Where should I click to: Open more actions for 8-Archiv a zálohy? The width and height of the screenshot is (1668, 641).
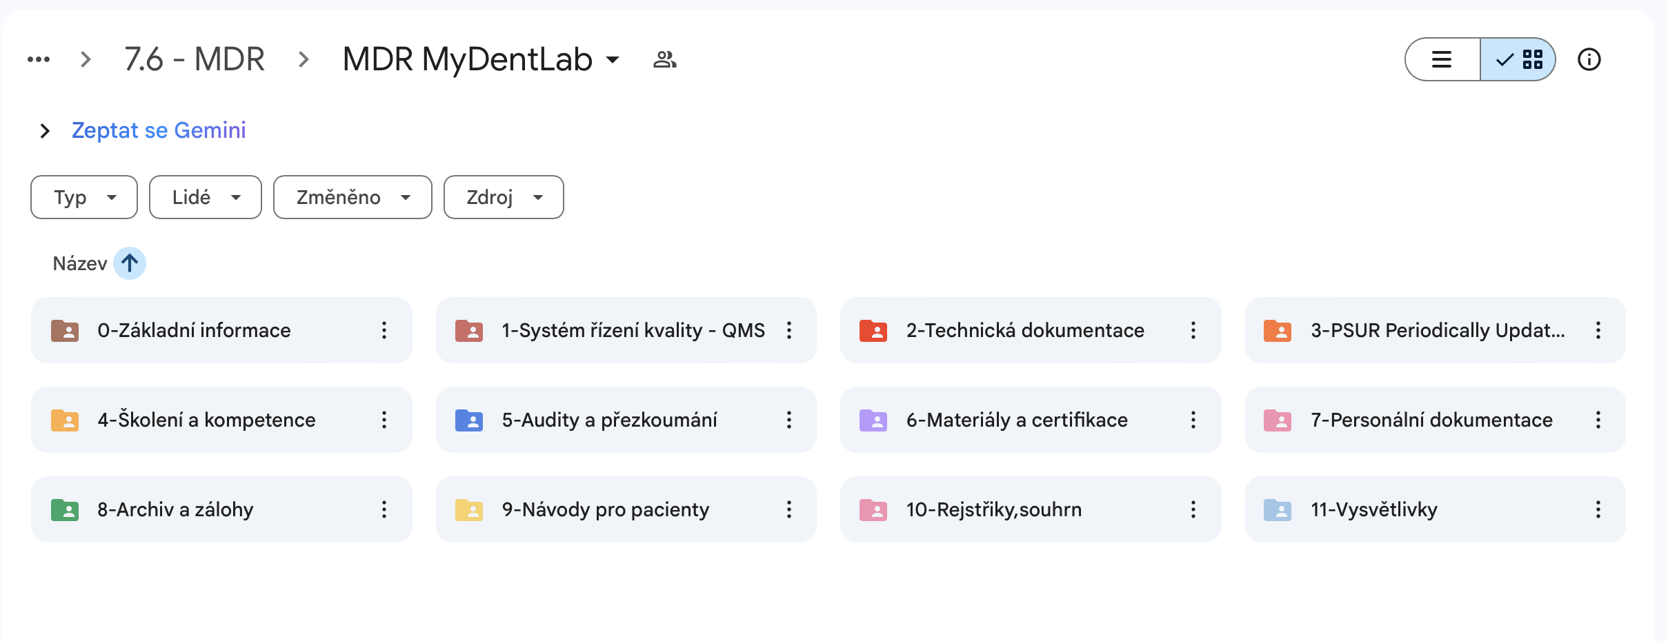[x=384, y=509]
